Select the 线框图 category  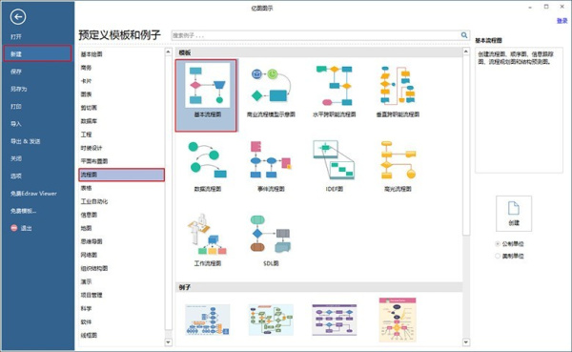[89, 335]
